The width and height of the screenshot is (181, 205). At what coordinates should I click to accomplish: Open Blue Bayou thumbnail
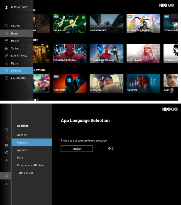[106, 84]
